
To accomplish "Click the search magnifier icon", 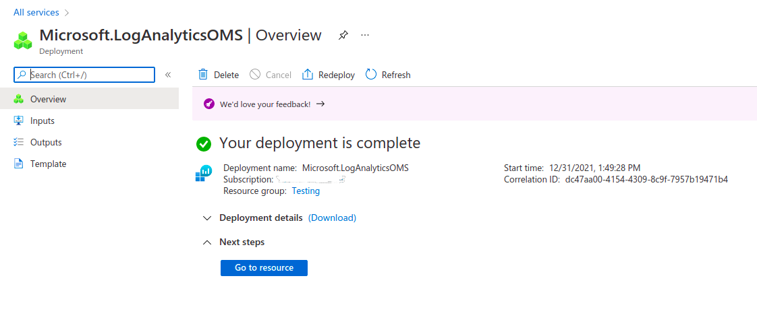I will pos(22,75).
